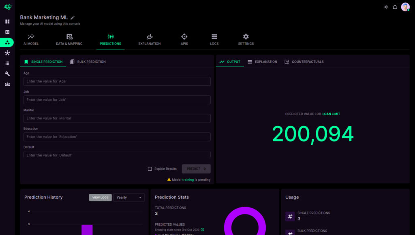
Task: Toggle the light theme sun icon
Action: click(x=386, y=7)
